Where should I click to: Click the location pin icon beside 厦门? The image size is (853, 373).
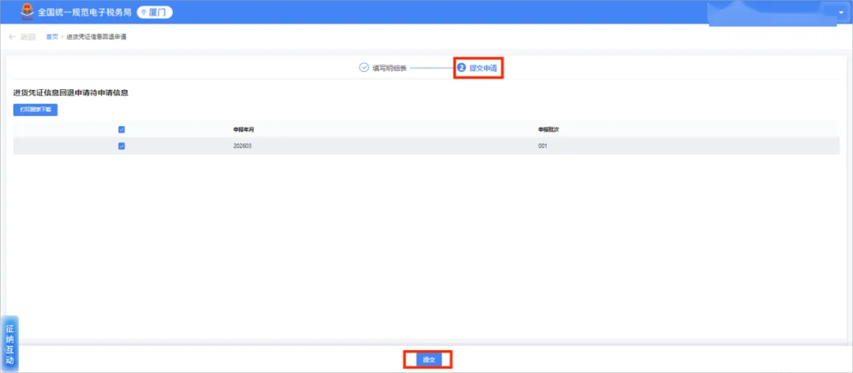[x=145, y=12]
